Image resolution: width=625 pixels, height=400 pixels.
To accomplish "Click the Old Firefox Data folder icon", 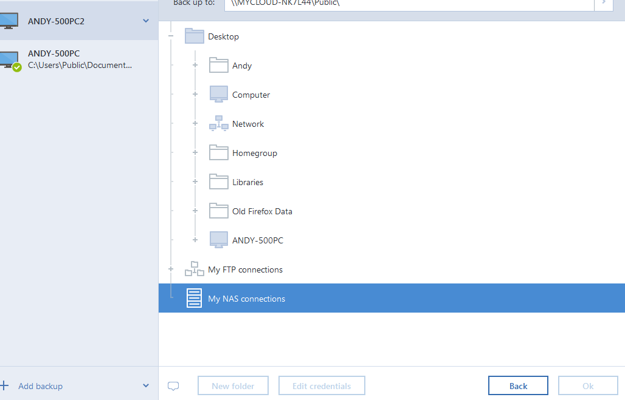I will 218,211.
